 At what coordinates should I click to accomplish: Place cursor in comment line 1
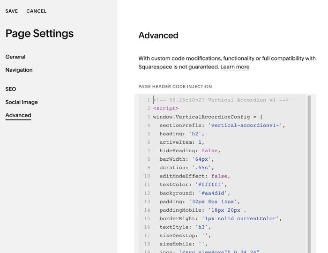click(221, 100)
